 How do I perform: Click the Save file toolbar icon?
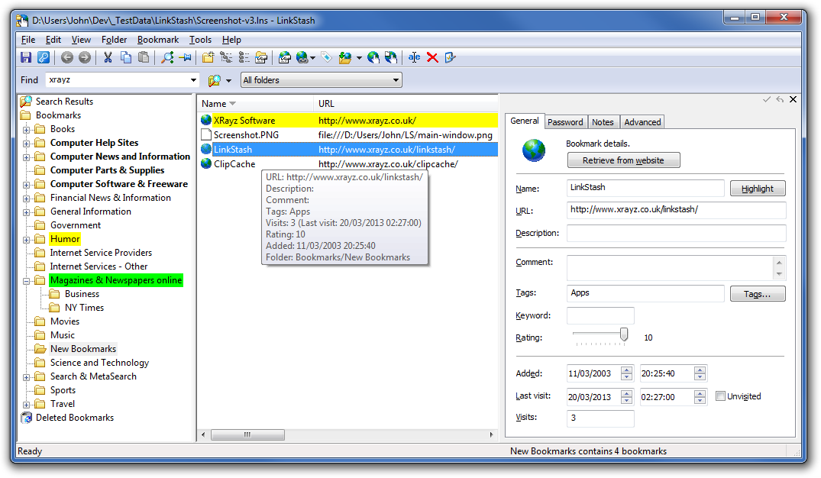26,57
